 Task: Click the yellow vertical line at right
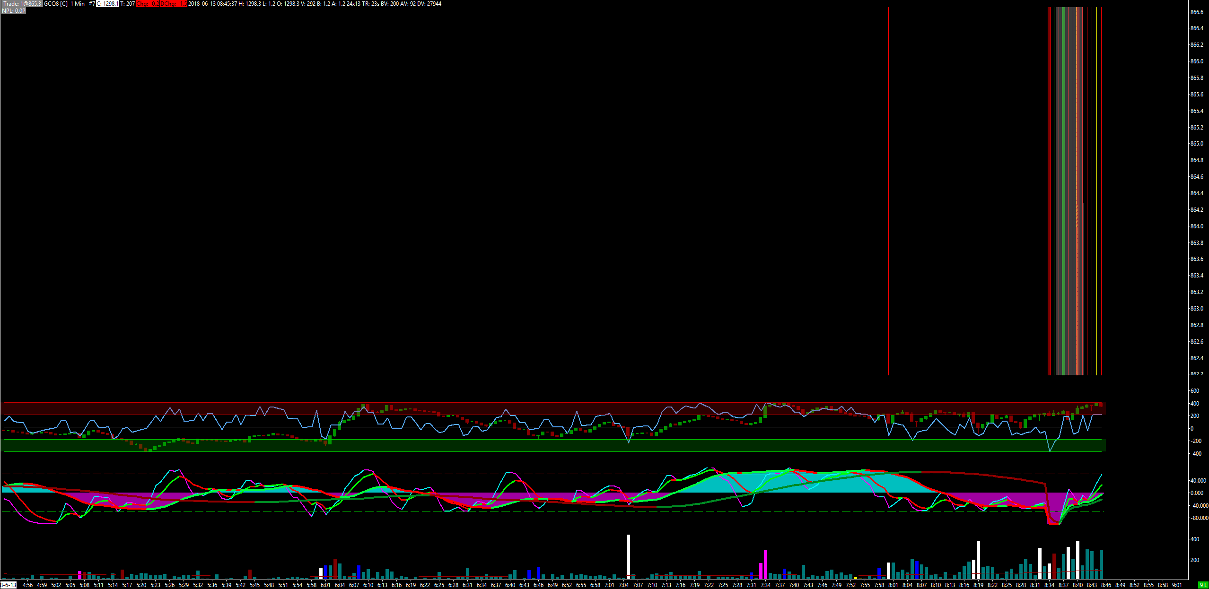pos(1096,189)
